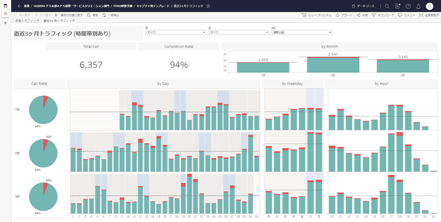
Task: Click 全画面表示 full screen button
Action: click(x=429, y=15)
